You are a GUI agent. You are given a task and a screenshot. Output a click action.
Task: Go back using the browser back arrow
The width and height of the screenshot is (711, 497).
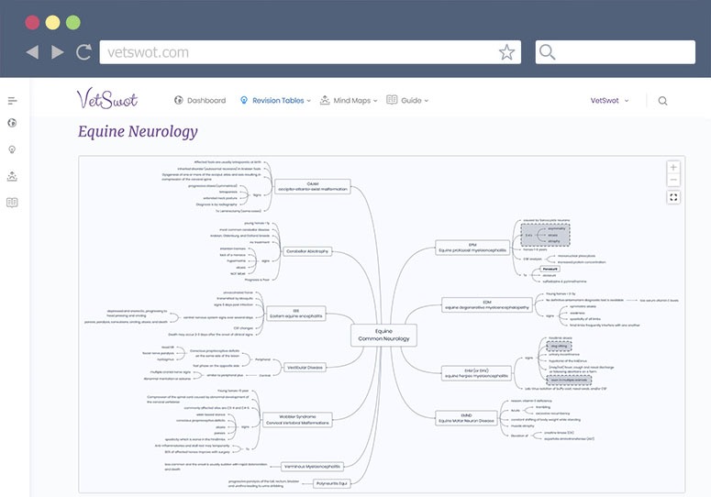[32, 52]
